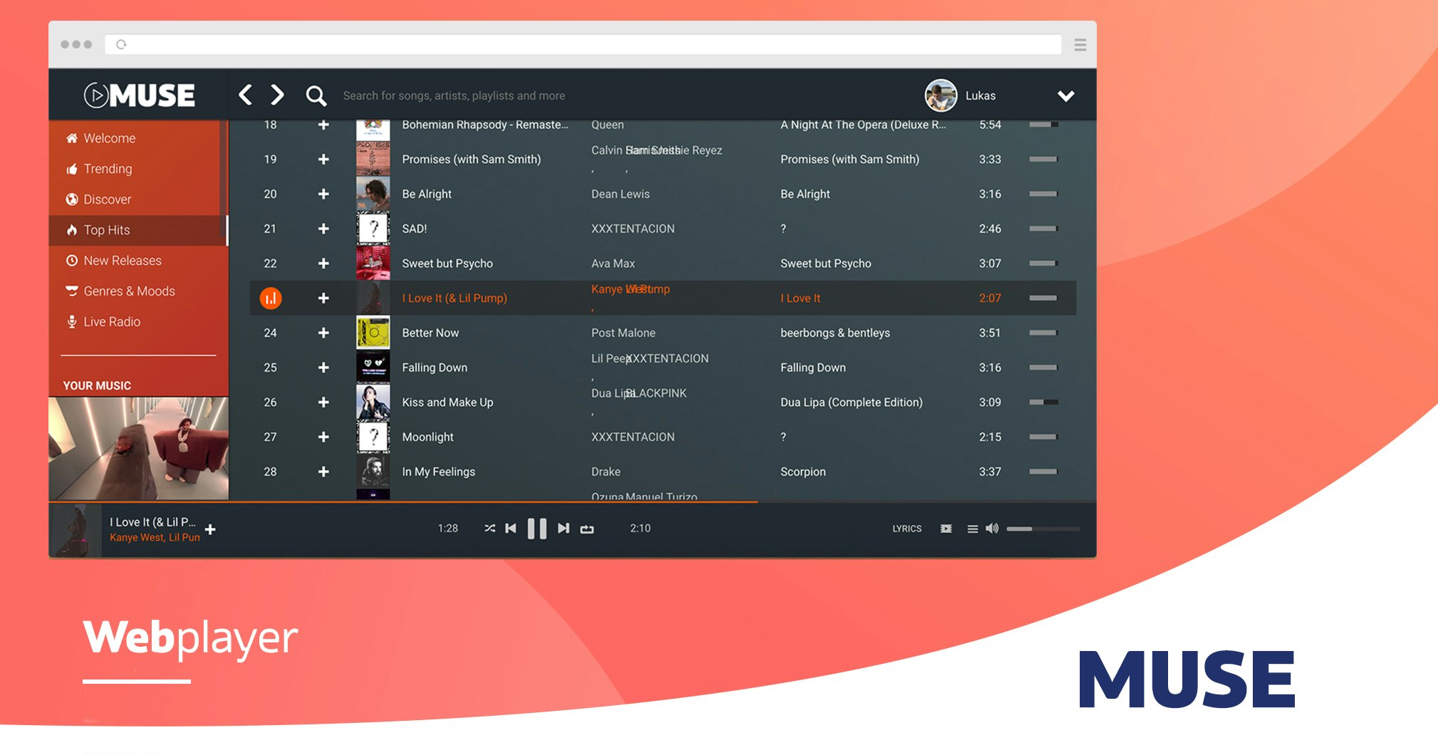This screenshot has width=1438, height=755.
Task: Click Sweet but Psycho song title
Action: click(x=447, y=264)
